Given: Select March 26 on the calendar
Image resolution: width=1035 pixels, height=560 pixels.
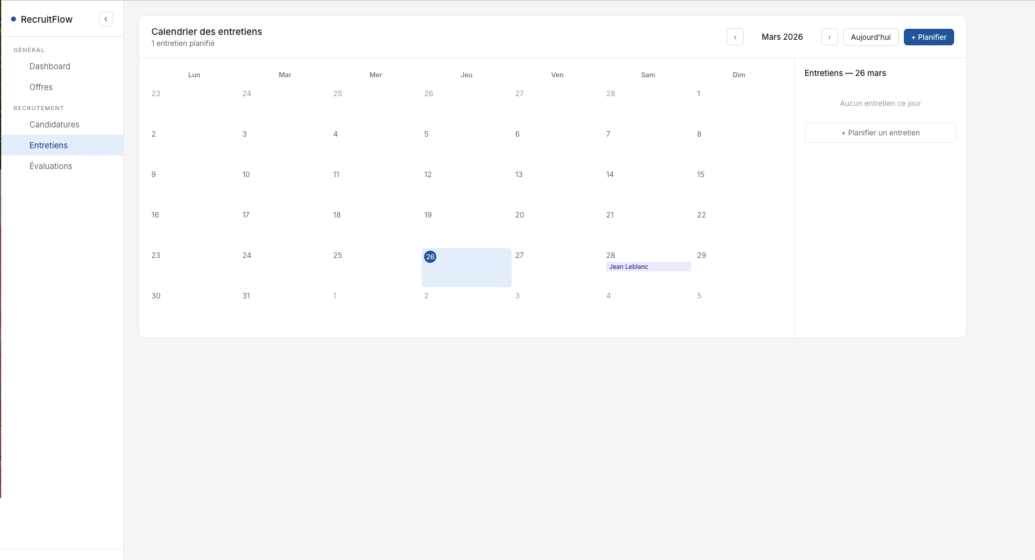Looking at the screenshot, I should tap(466, 268).
